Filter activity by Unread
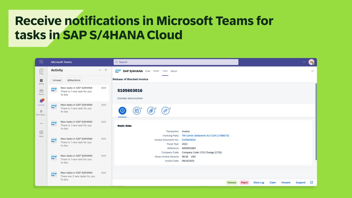 click(57, 80)
